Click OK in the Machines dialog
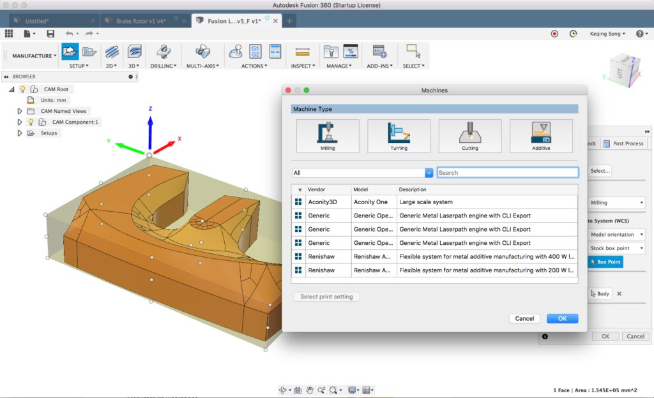The width and height of the screenshot is (654, 398). pos(562,318)
